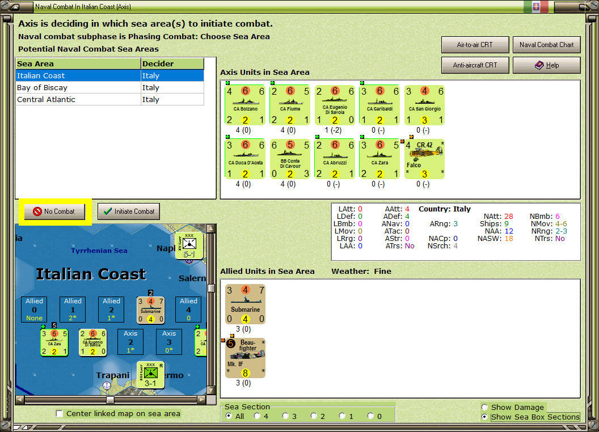Image resolution: width=599 pixels, height=432 pixels.
Task: Click the Allied 1 sea box section
Action: point(73,310)
